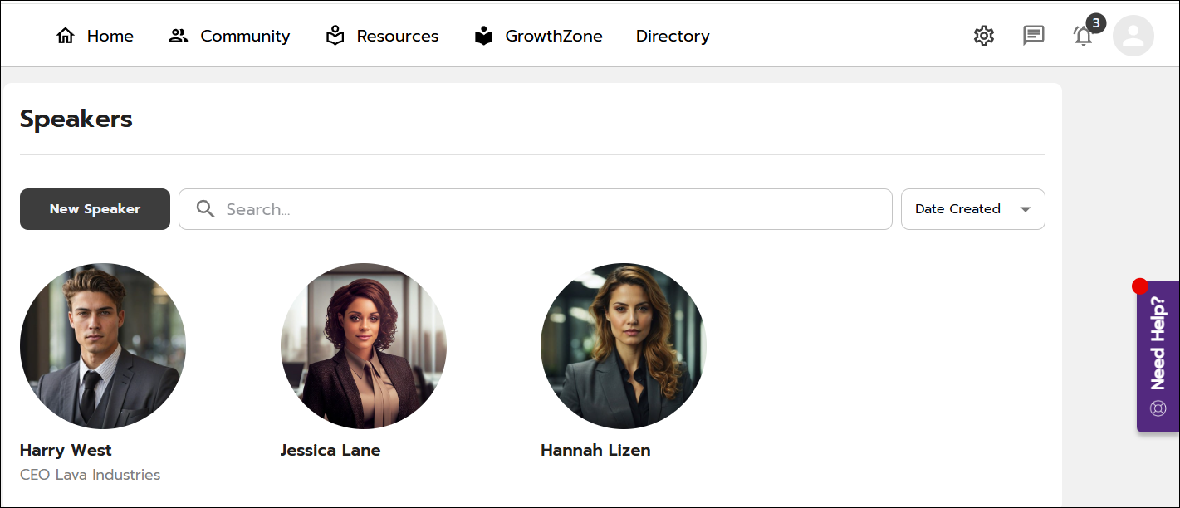The height and width of the screenshot is (508, 1180).
Task: Go to the GrowthZone menu label
Action: click(x=554, y=36)
